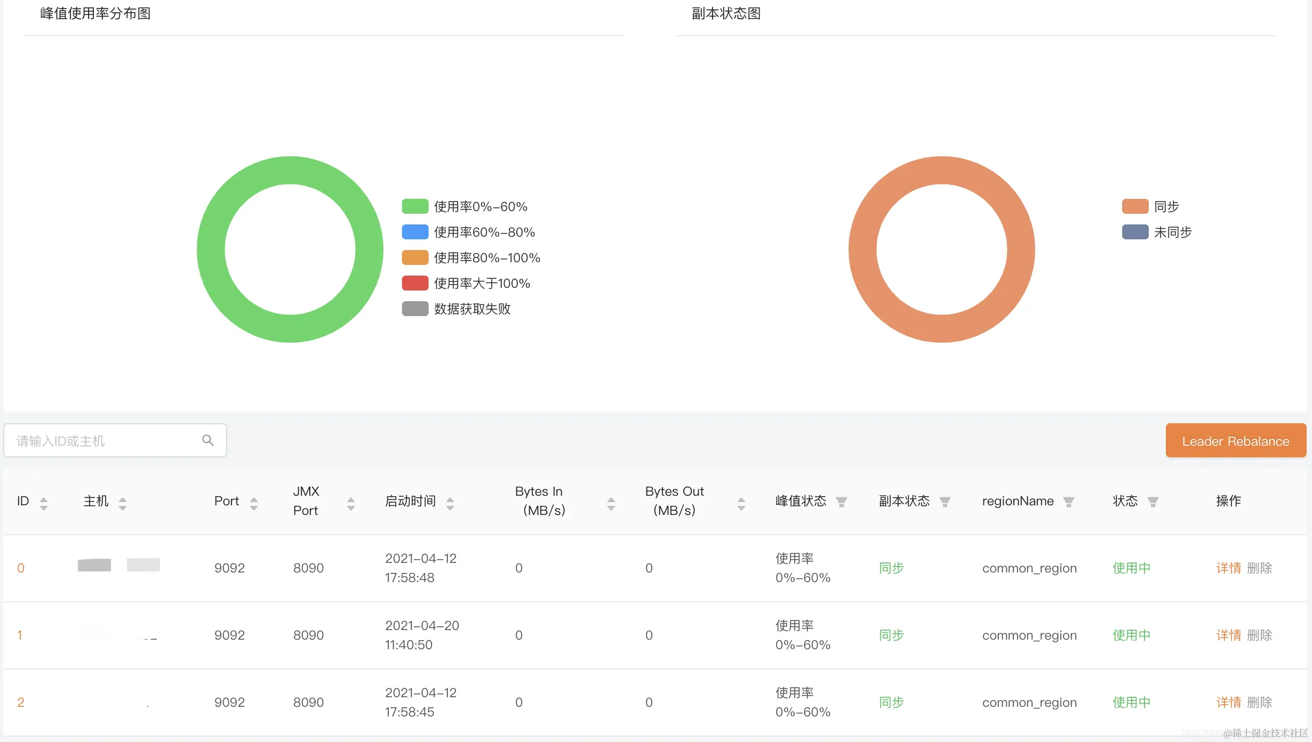Screen dimensions: 1312x742
Task: Toggle 使用率60%-80% legend series
Action: (x=484, y=232)
